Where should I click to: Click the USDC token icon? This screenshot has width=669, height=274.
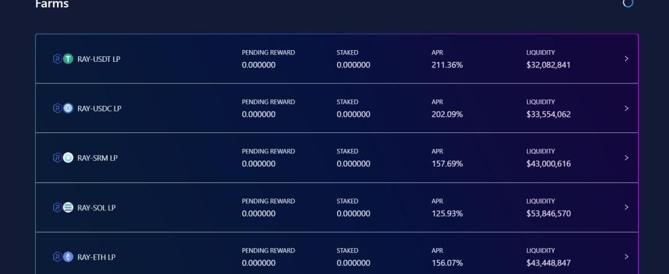(68, 108)
